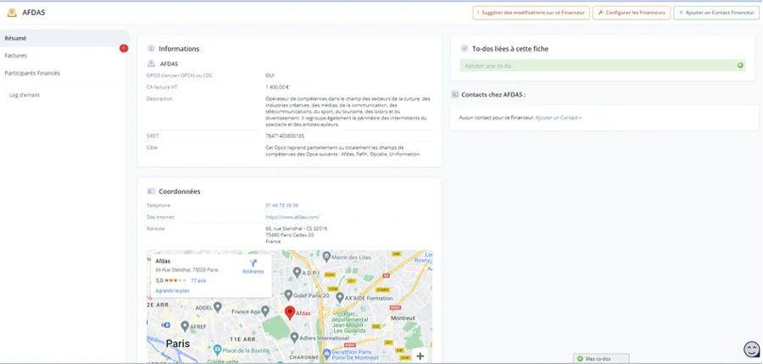Click the ADPI map marker

point(297,271)
